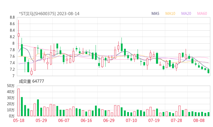Click the 08-08 date label
Image resolution: width=213 pixels, height=127 pixels.
tap(199, 120)
